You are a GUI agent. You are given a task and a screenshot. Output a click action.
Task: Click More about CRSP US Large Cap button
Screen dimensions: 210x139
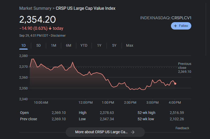105,132
